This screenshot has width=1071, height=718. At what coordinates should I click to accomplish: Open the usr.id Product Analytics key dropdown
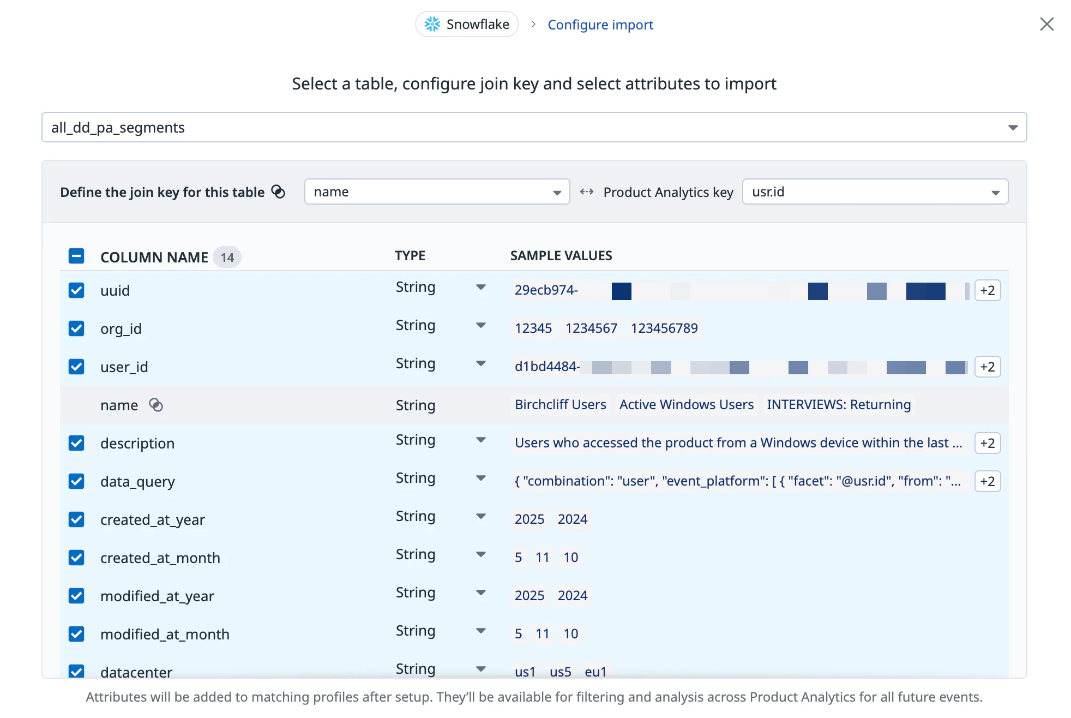point(875,192)
